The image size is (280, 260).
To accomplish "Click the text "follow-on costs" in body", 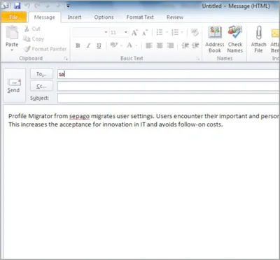I will [x=200, y=124].
